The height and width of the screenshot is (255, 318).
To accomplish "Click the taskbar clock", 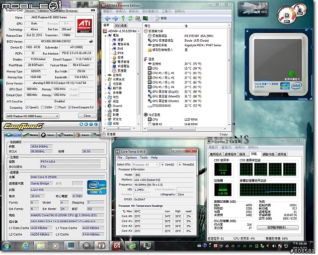I will [300, 246].
